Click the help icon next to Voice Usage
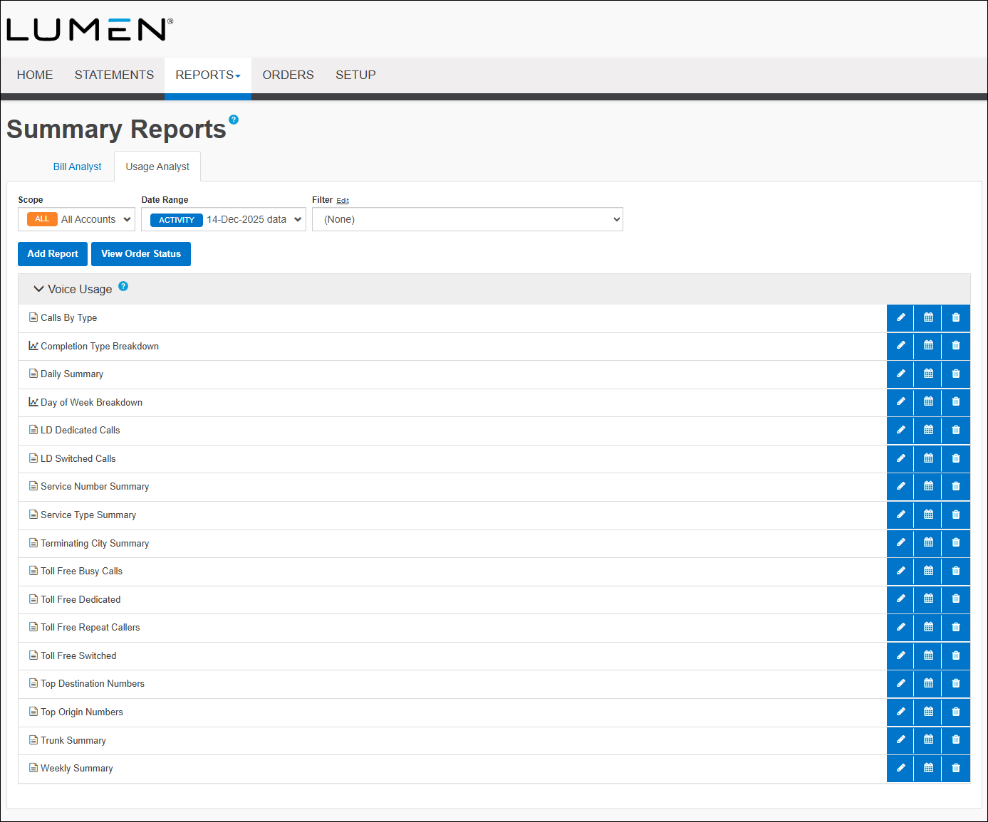This screenshot has height=822, width=988. click(x=123, y=285)
